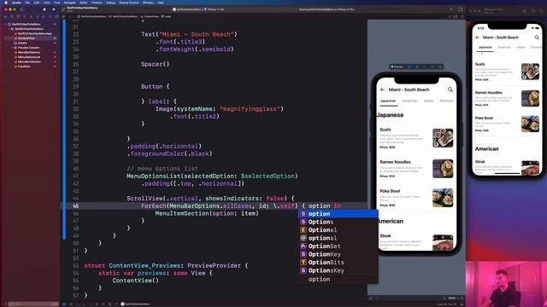Click the simulator Home button icon

524,11
